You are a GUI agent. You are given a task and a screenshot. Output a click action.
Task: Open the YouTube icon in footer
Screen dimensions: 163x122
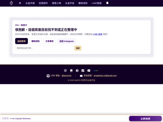tap(89, 71)
